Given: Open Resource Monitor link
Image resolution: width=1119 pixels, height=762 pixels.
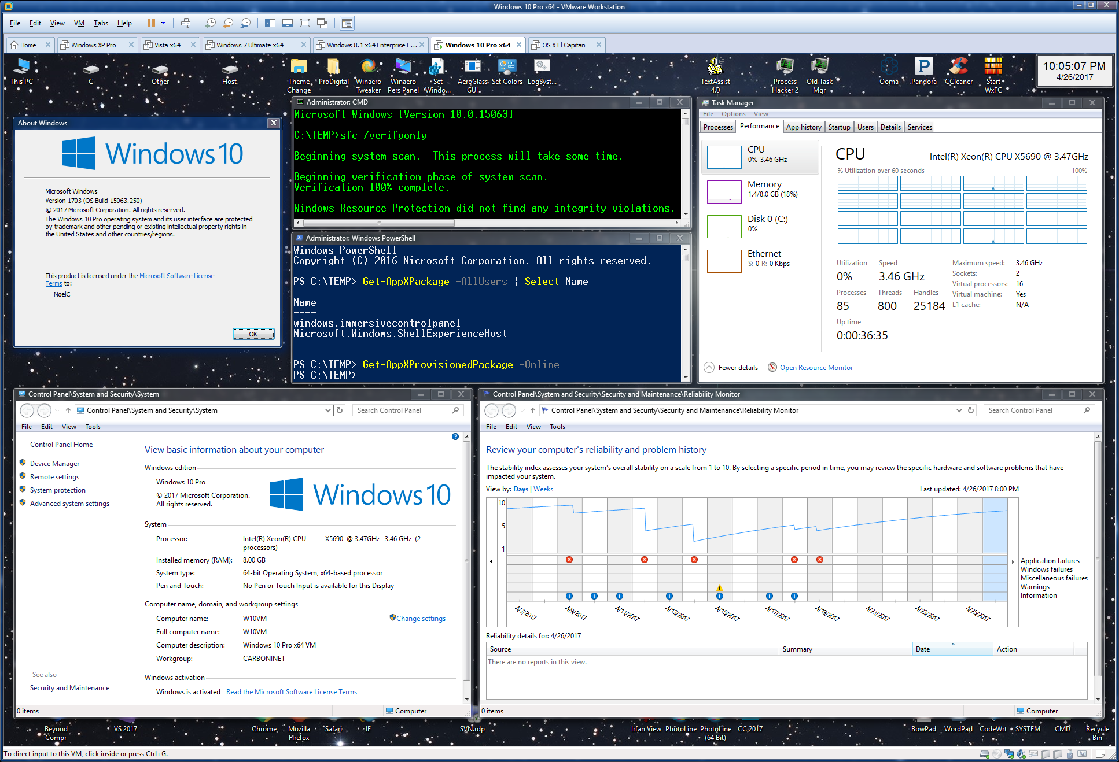Looking at the screenshot, I should (x=816, y=368).
